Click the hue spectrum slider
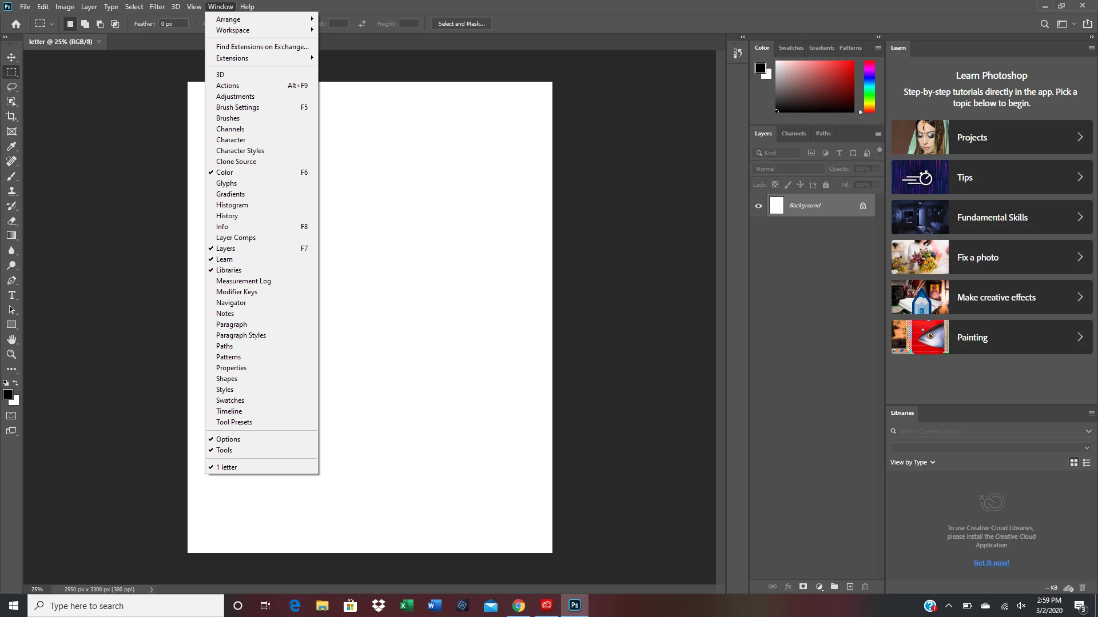The width and height of the screenshot is (1098, 617). point(869,87)
